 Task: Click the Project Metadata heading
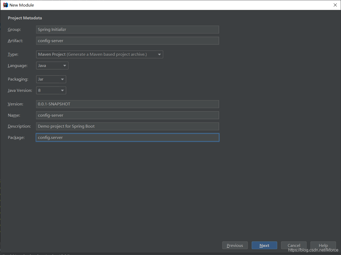tap(25, 18)
